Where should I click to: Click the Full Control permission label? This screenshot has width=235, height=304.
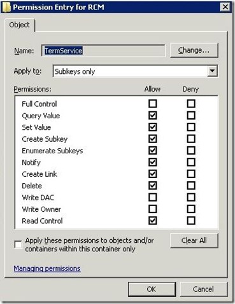pyautogui.click(x=39, y=104)
